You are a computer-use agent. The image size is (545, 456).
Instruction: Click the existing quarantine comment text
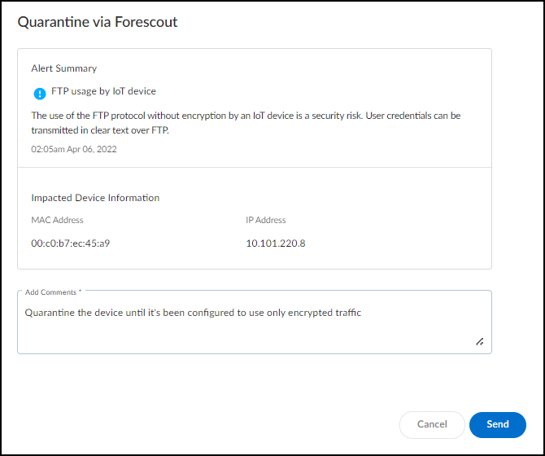click(x=193, y=312)
